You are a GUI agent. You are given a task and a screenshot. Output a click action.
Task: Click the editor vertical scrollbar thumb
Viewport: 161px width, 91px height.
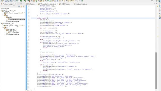(156, 71)
